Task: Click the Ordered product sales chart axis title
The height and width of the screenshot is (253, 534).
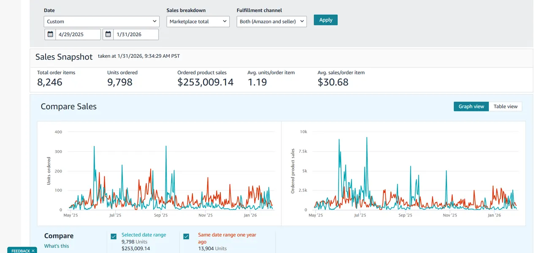Action: pyautogui.click(x=293, y=171)
